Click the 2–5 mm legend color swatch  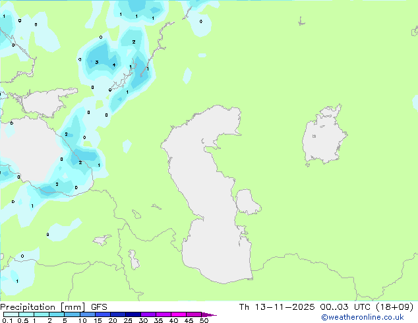point(57,314)
